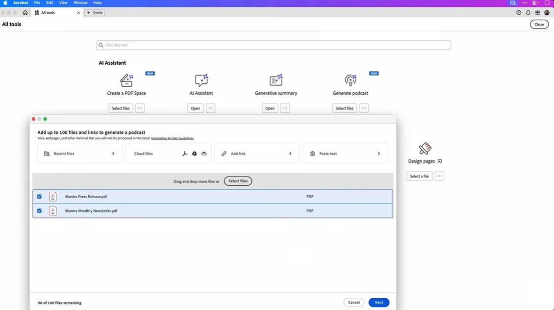Open more options for Create a PDF Space
This screenshot has width=554, height=310.
coord(140,108)
